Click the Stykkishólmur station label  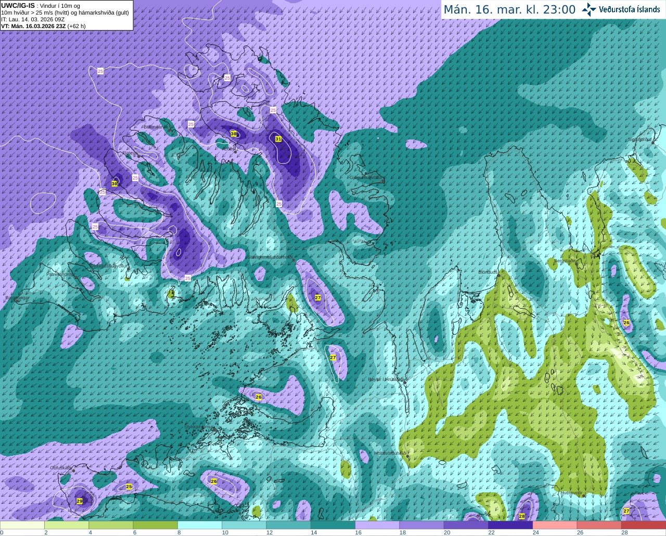199,427
